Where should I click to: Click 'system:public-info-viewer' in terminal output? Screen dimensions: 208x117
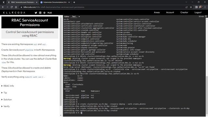click(x=128, y=50)
